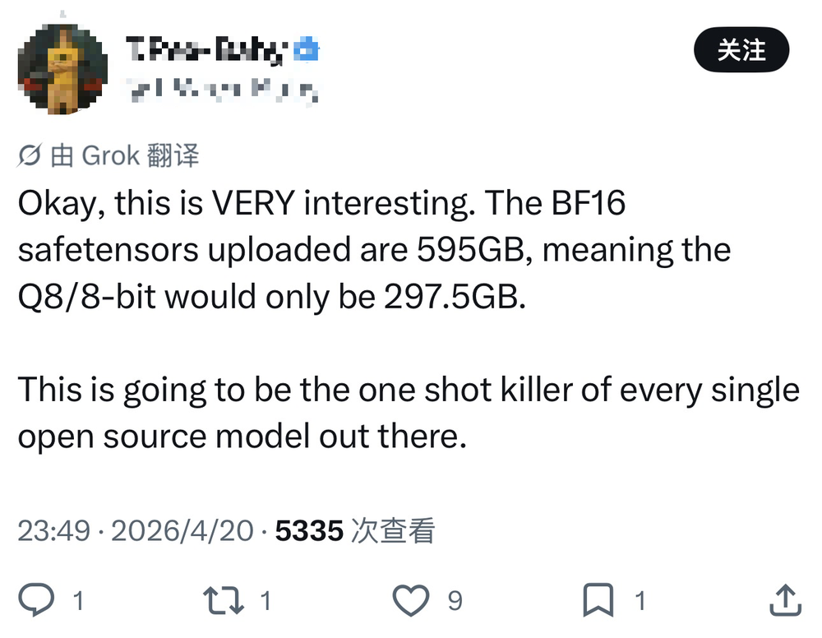Screen dimensions: 822x638
Task: Bookmark this tweet
Action: coord(598,601)
